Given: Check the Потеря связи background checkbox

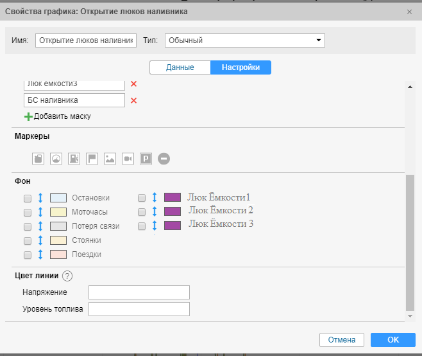Looking at the screenshot, I should [28, 226].
